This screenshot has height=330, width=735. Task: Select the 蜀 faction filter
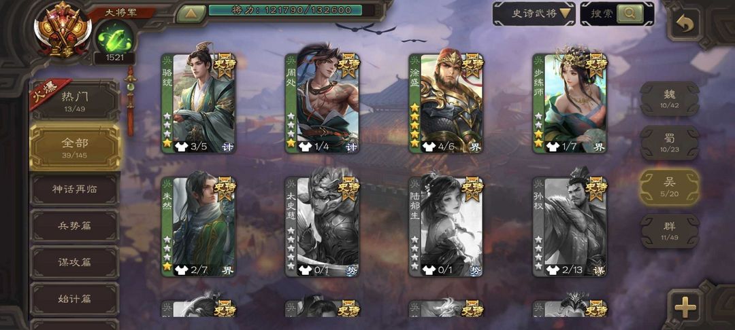(670, 143)
